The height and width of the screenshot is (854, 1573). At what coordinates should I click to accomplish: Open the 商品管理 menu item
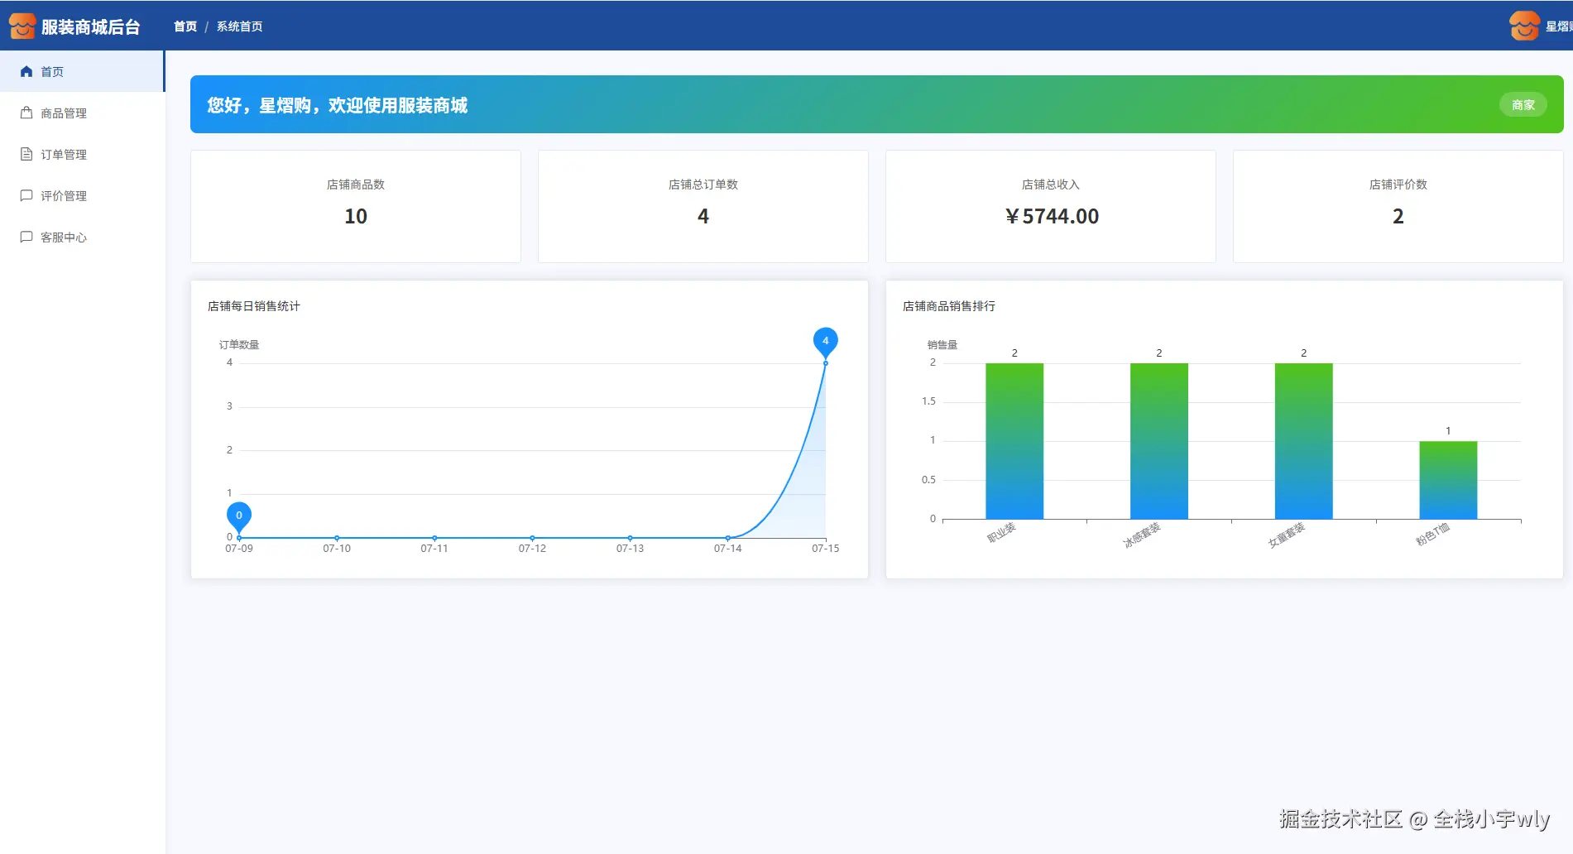point(82,113)
